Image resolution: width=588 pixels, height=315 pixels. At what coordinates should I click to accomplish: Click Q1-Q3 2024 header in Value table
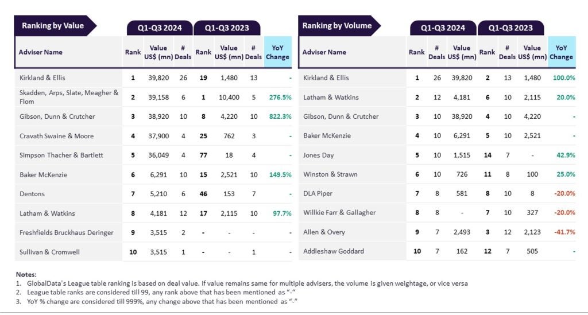tap(160, 28)
